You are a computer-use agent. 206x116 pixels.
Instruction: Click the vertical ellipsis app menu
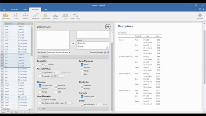click(x=203, y=9)
